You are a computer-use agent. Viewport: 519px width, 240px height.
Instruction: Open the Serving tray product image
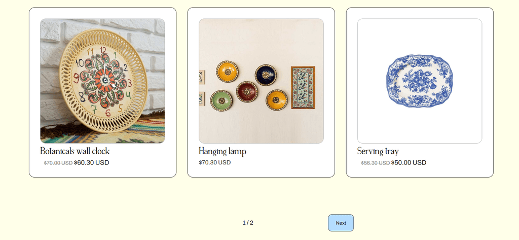(420, 81)
